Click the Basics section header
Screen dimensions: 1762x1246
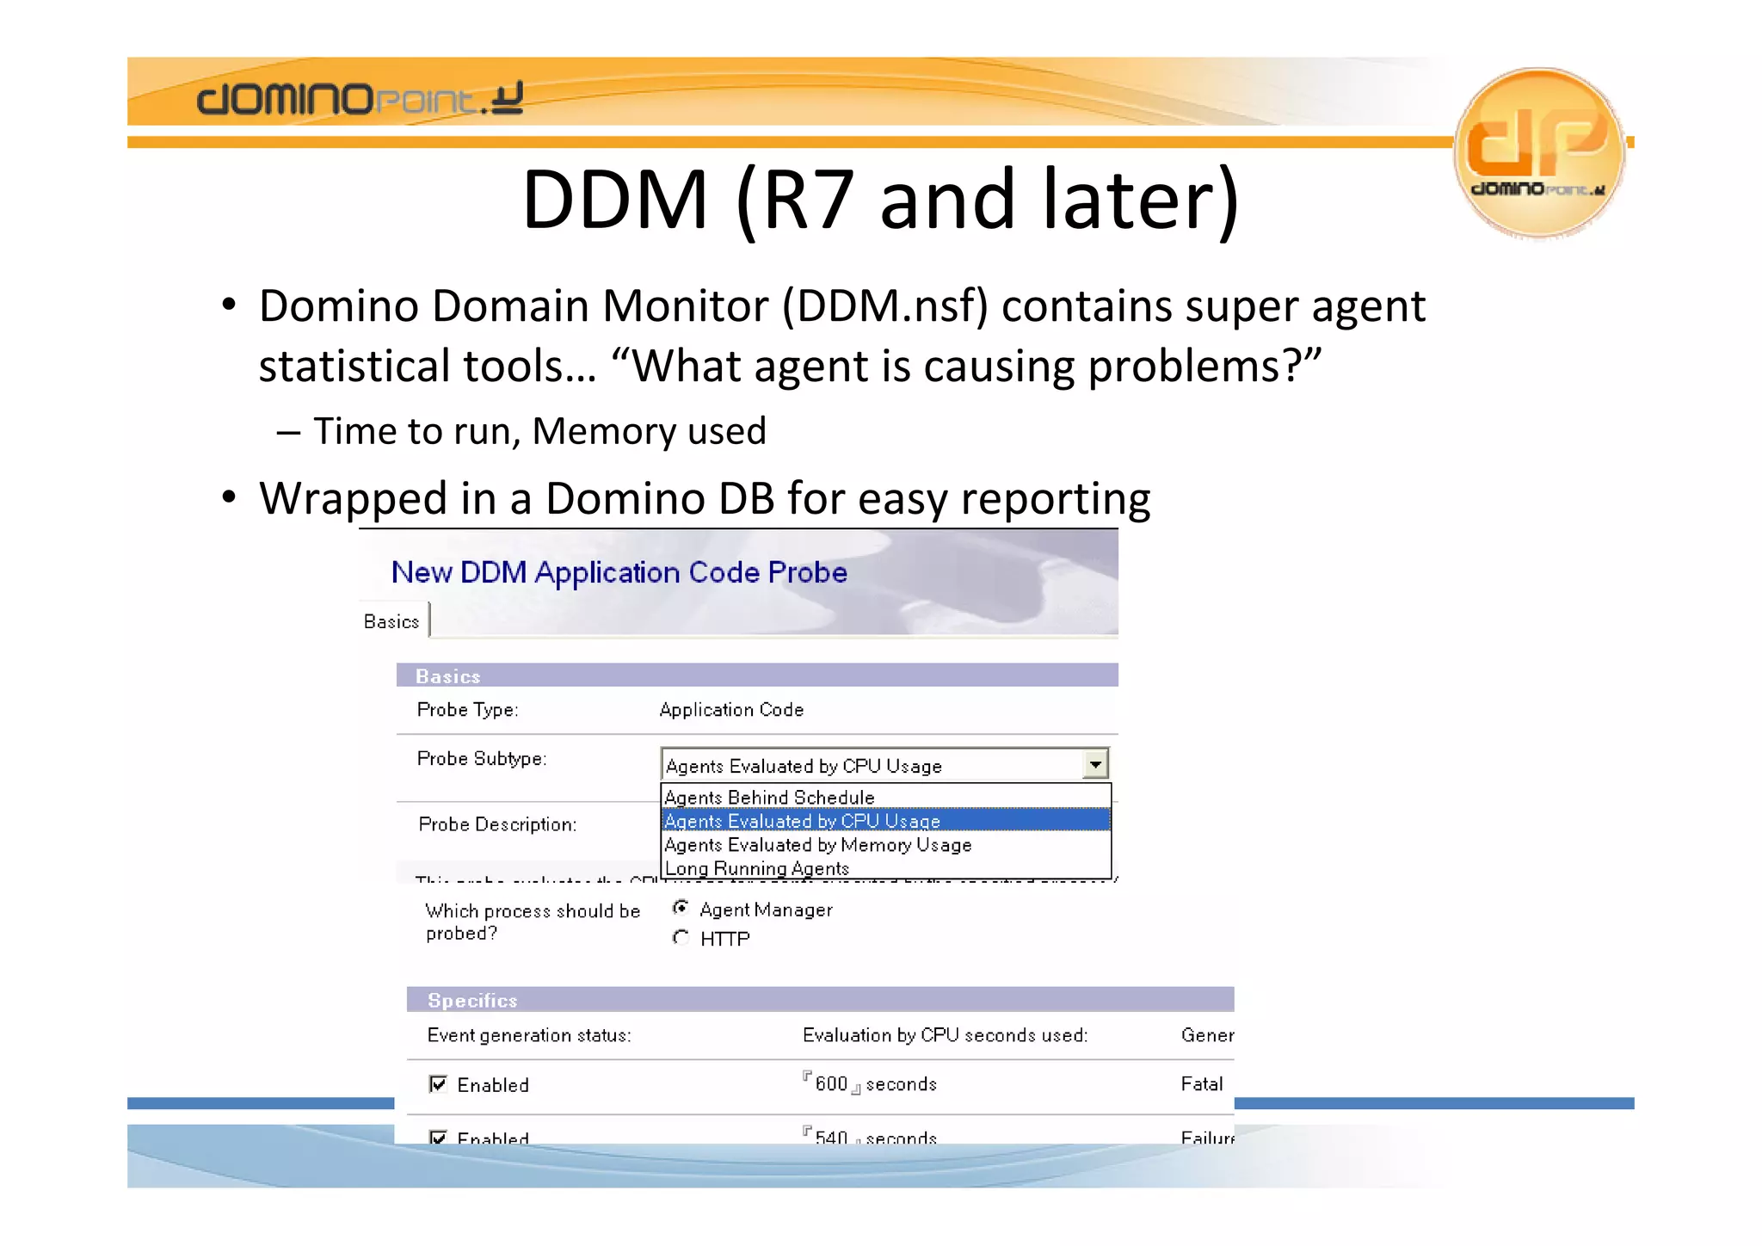[757, 675]
